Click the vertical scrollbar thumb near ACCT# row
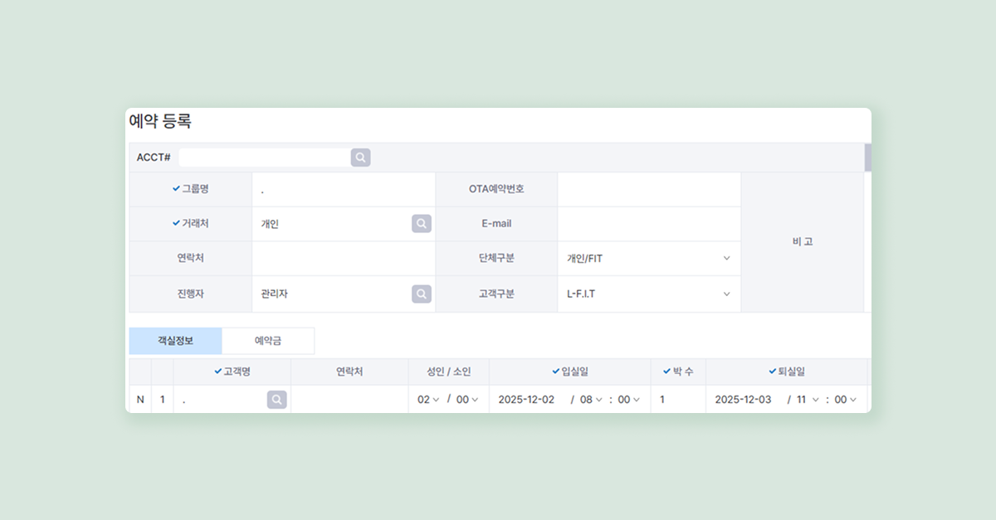The image size is (996, 520). click(868, 158)
